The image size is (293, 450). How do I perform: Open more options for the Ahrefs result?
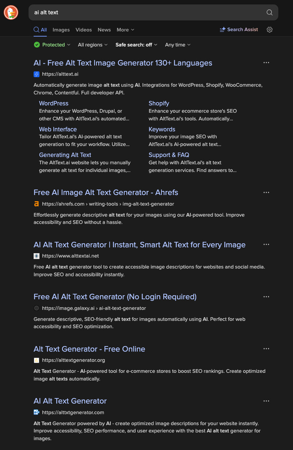point(266,192)
